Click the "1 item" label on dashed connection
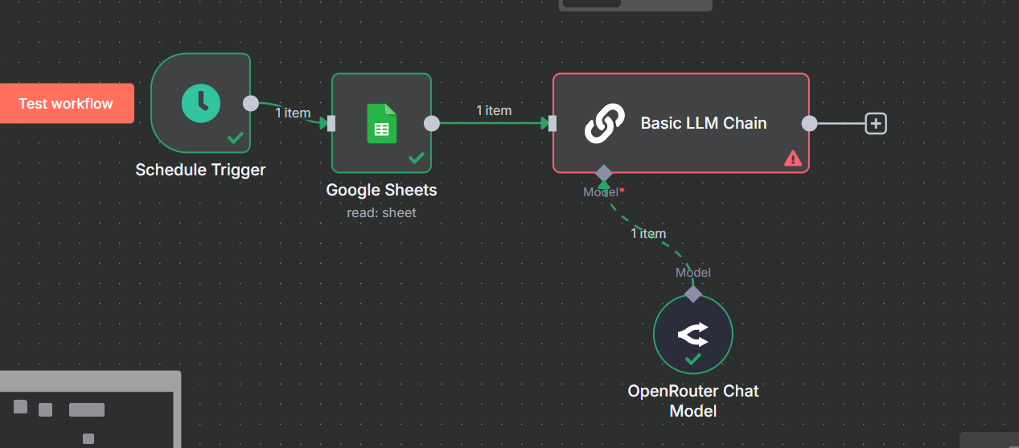 (x=648, y=233)
